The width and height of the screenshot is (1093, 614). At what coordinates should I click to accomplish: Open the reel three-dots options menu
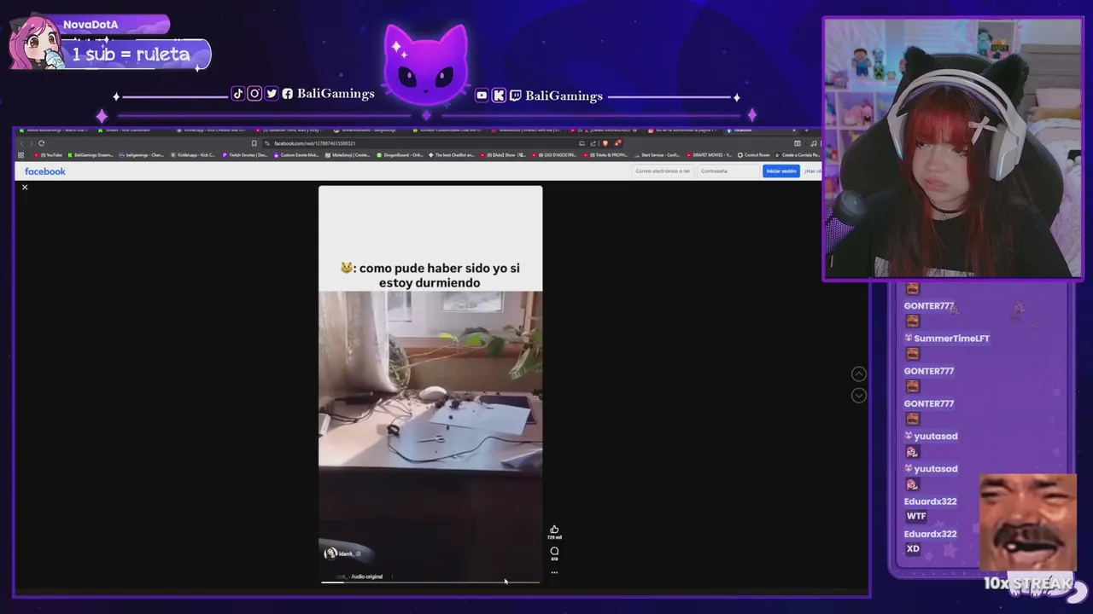point(554,572)
